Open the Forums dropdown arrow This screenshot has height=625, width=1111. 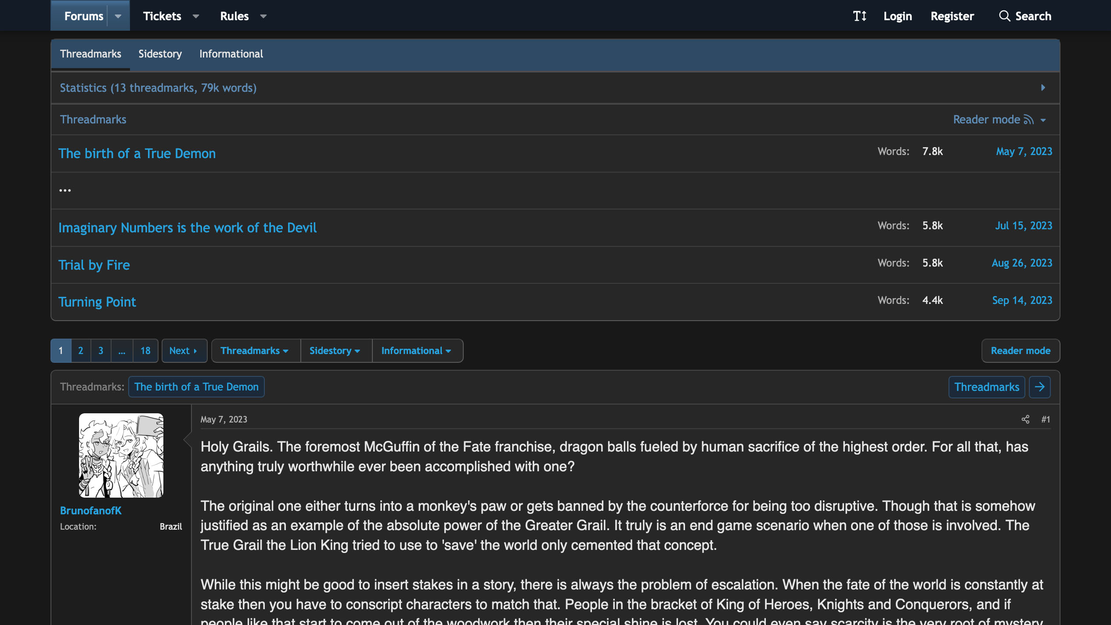(x=118, y=16)
